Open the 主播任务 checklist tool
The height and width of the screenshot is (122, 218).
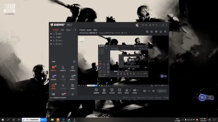(72, 68)
